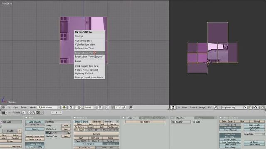Switch to Logic context panel icon
Image resolution: width=266 pixels, height=149 pixels.
click(23, 113)
